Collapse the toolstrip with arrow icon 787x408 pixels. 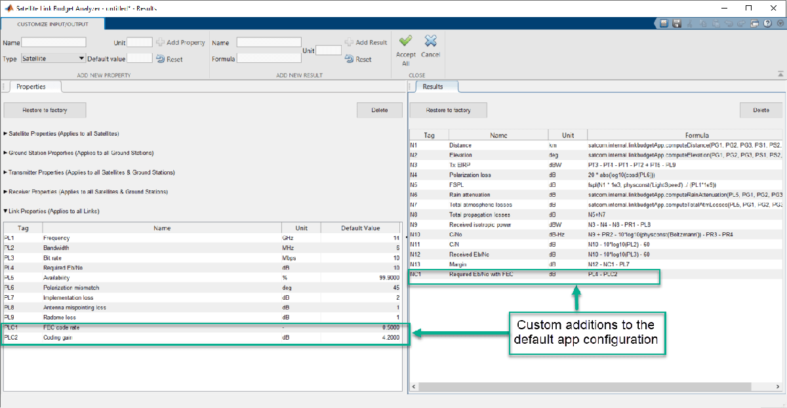coord(780,73)
